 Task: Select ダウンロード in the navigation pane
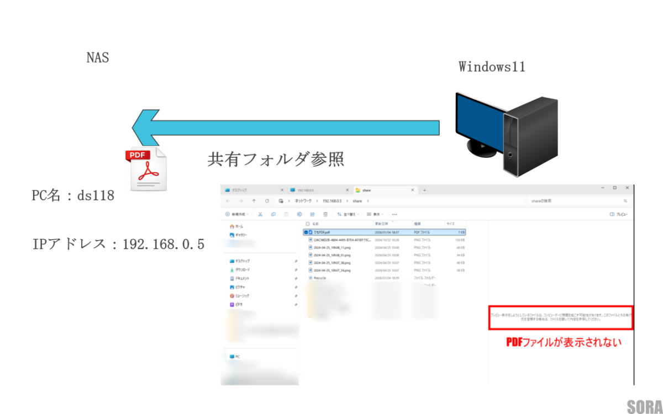pyautogui.click(x=242, y=270)
